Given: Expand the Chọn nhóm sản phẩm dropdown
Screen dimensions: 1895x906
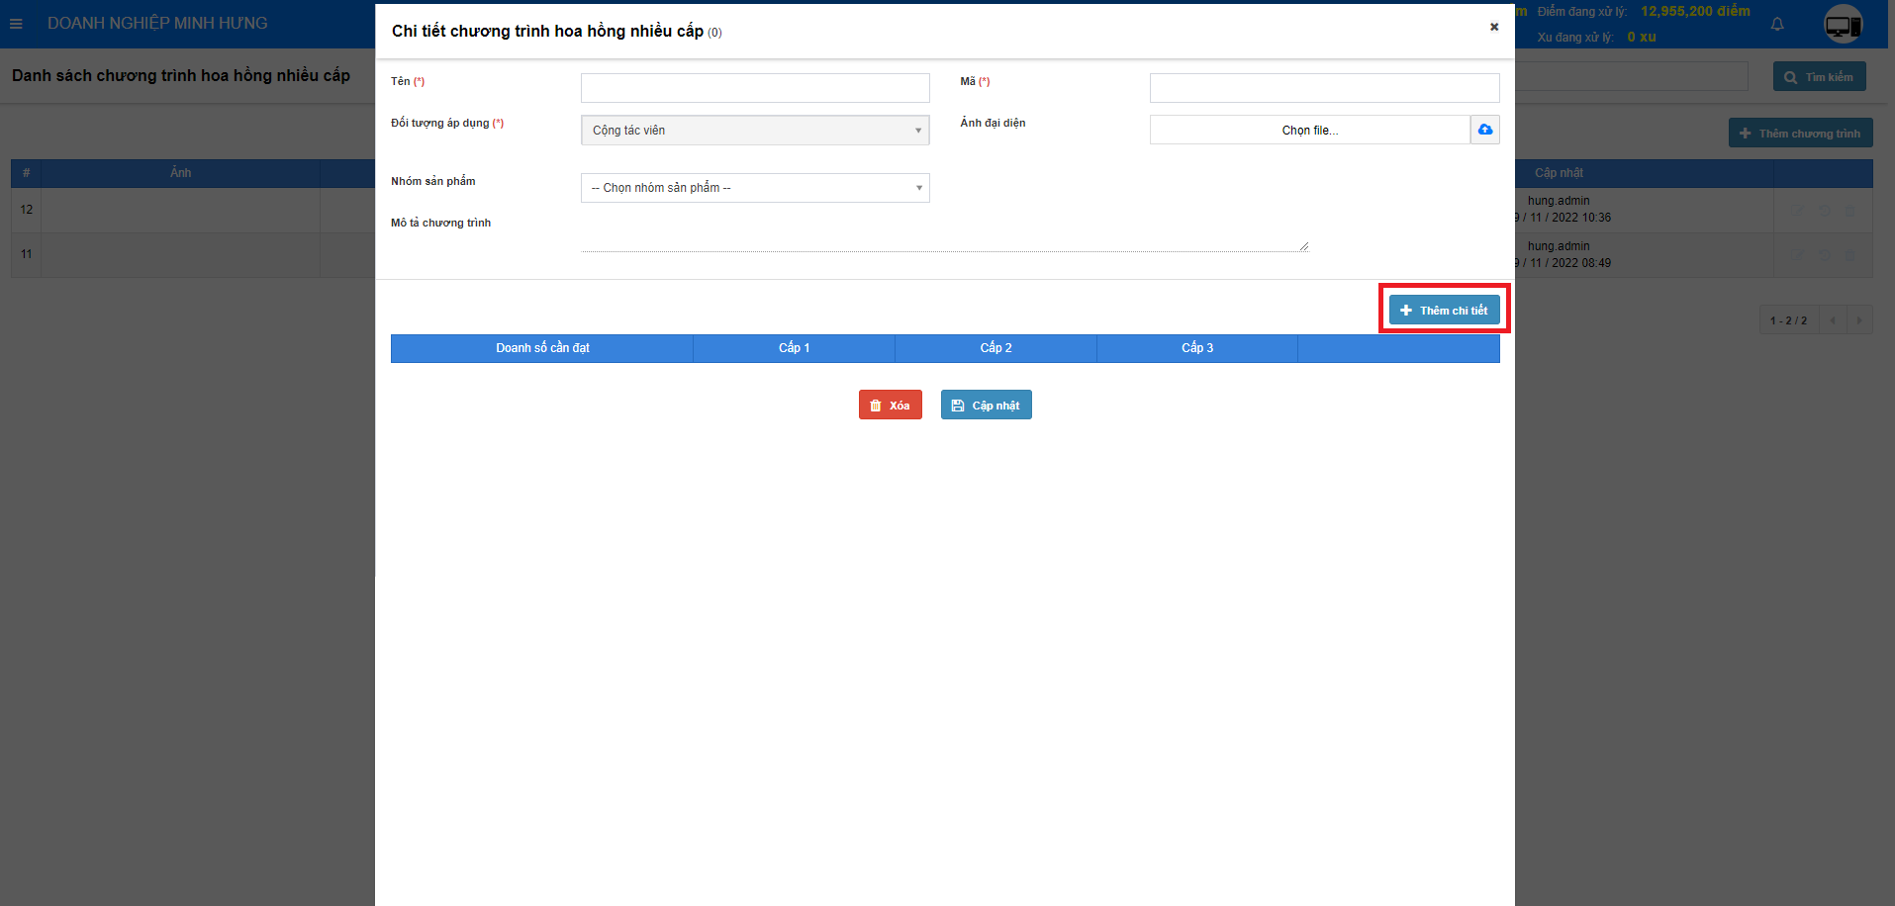Looking at the screenshot, I should [754, 188].
